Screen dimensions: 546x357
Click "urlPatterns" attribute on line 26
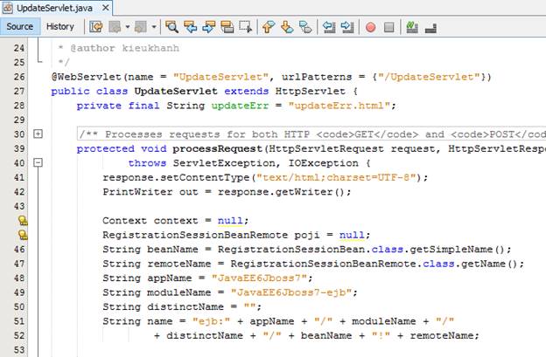click(317, 77)
